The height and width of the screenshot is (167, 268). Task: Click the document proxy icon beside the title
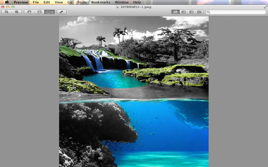(118, 7)
